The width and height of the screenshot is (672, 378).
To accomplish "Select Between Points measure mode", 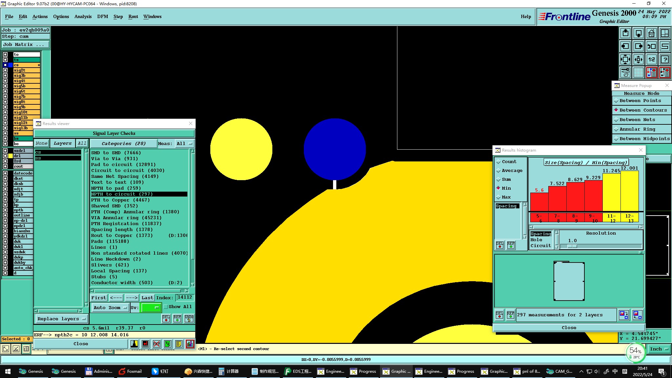I will coord(640,101).
